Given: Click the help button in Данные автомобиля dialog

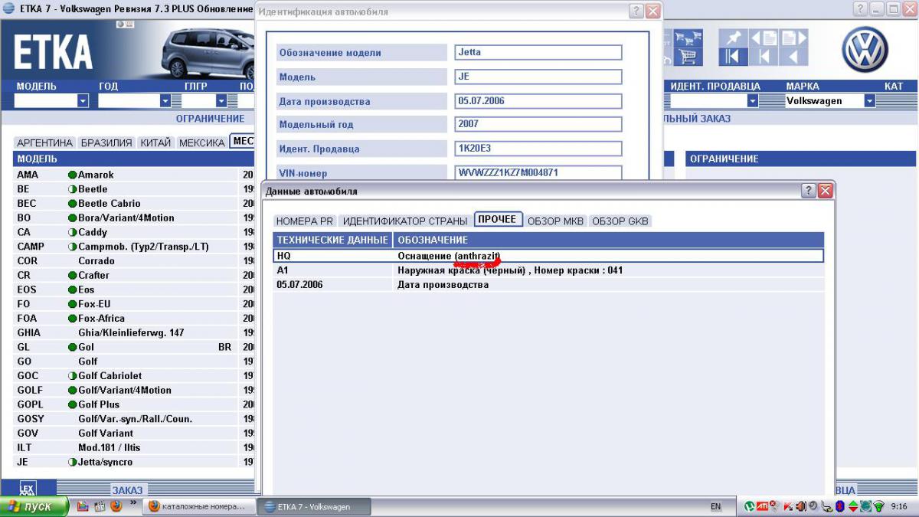Looking at the screenshot, I should tap(809, 191).
